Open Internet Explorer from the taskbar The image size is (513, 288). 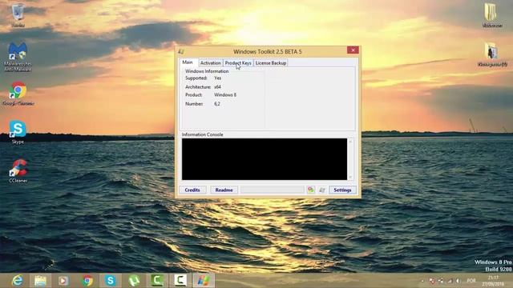(x=17, y=281)
